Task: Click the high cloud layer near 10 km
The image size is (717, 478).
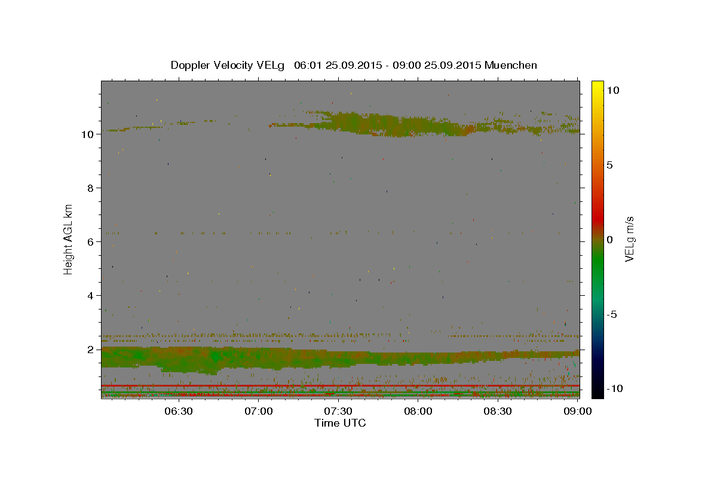Action: pyautogui.click(x=394, y=125)
